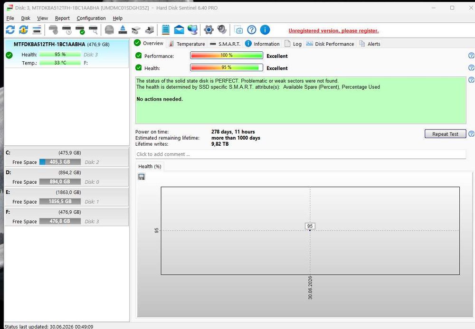Click the Temp. 33 °C bar in disk list
475x329 pixels.
[60, 63]
